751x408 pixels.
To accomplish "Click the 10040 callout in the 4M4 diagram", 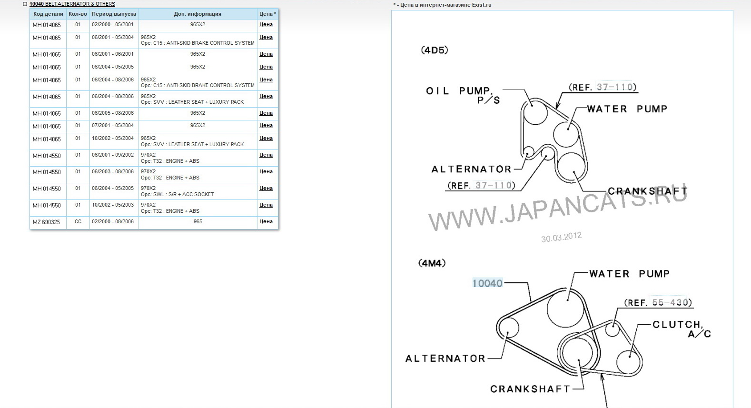I will coord(487,283).
